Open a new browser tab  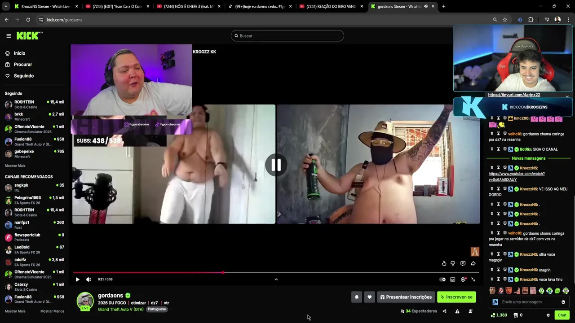point(443,6)
